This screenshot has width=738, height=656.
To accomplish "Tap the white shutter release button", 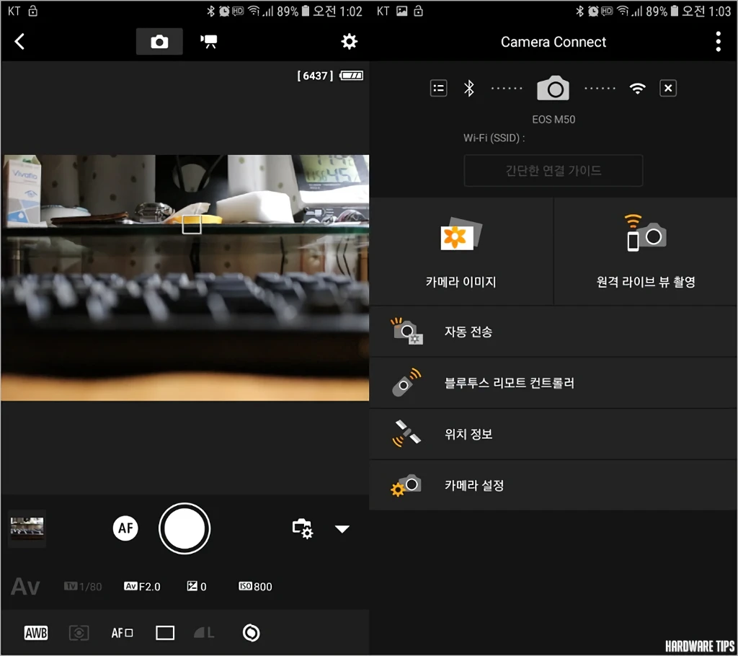I will 184,528.
